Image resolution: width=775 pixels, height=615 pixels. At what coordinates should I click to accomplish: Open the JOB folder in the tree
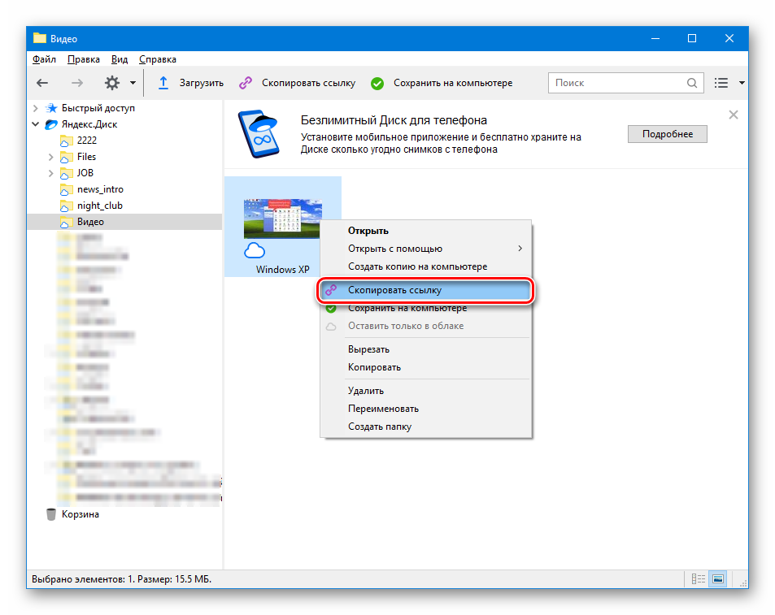(x=85, y=173)
